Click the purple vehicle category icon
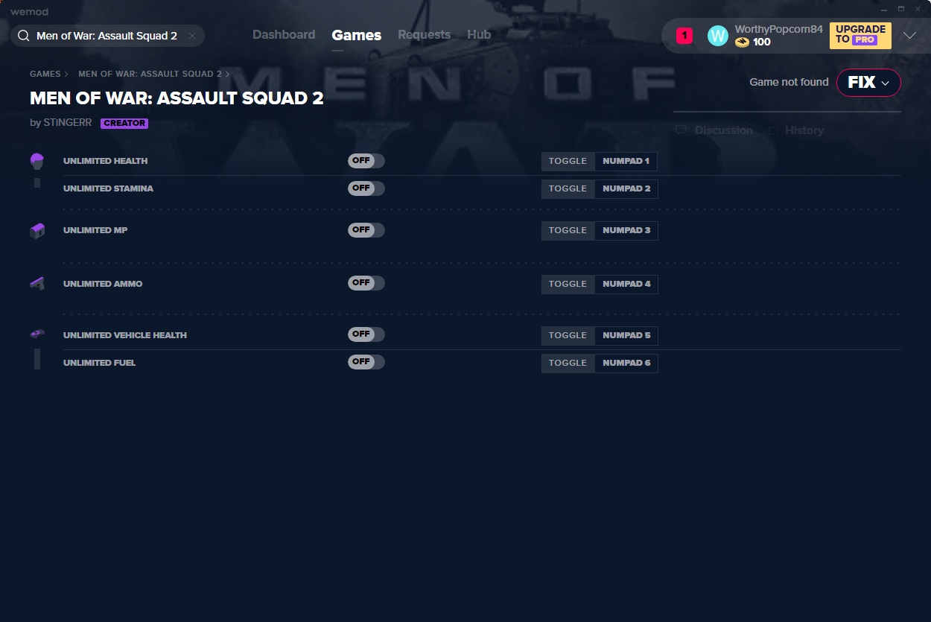The image size is (931, 622). [37, 334]
